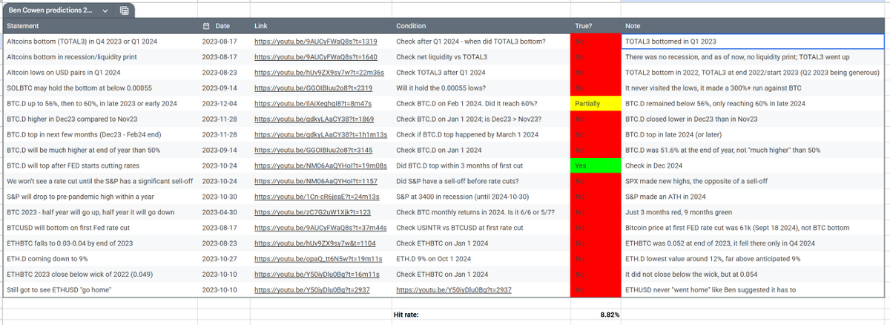Screen dimensions: 890x325
Task: Select condition 'S&P at 3400 in recession'
Action: pyautogui.click(x=481, y=197)
